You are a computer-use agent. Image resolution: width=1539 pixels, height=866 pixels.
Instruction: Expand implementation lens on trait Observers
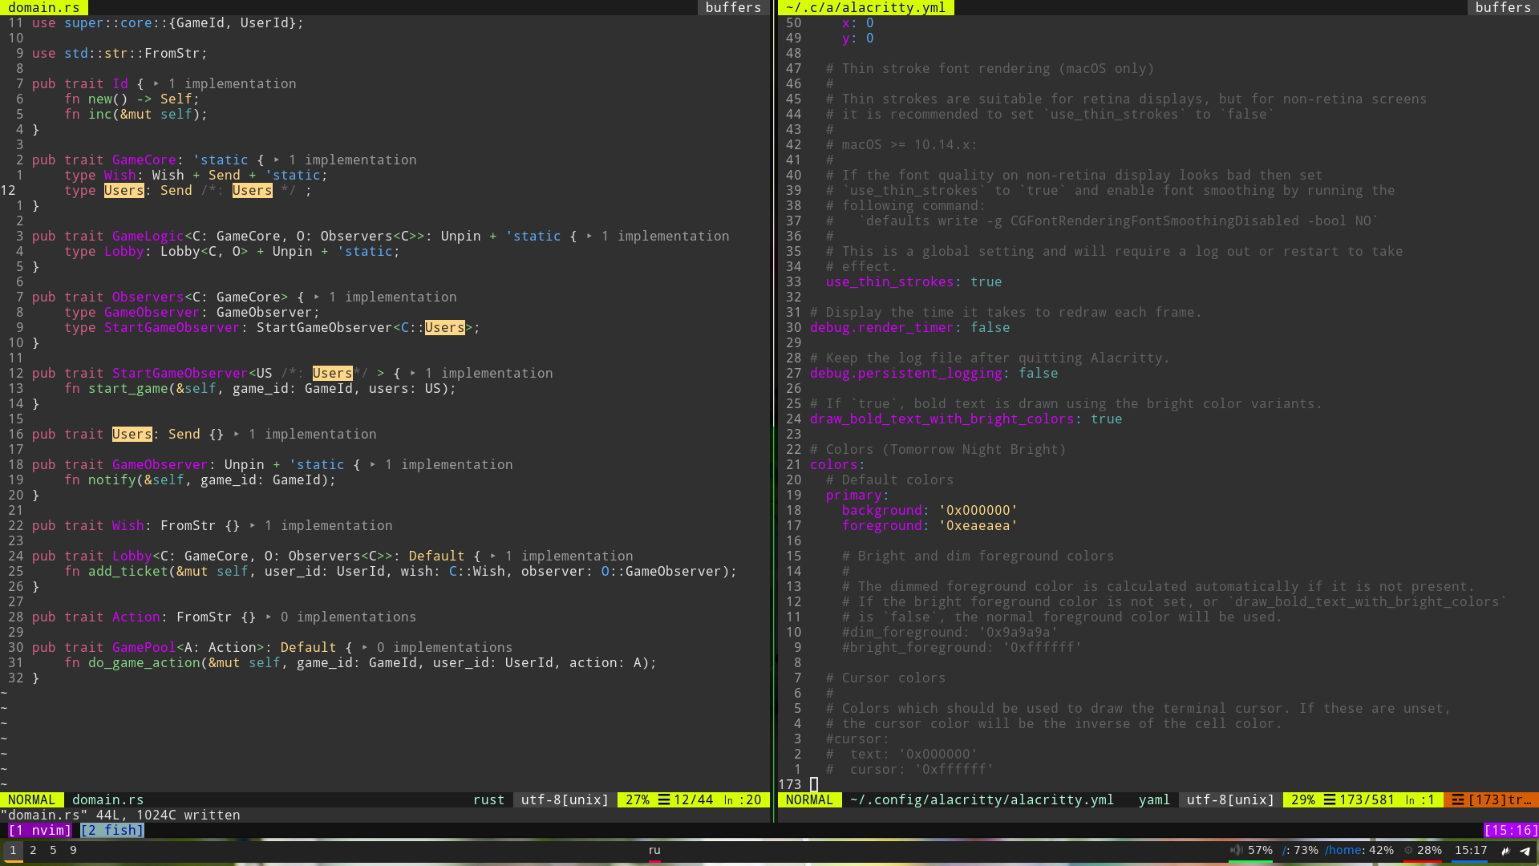[x=316, y=297]
